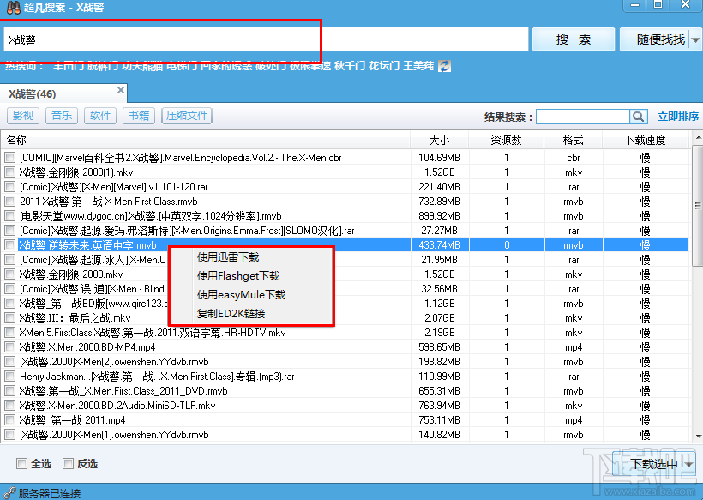This screenshot has width=703, height=500.
Task: Close the X战警(46) tab
Action: click(x=121, y=90)
